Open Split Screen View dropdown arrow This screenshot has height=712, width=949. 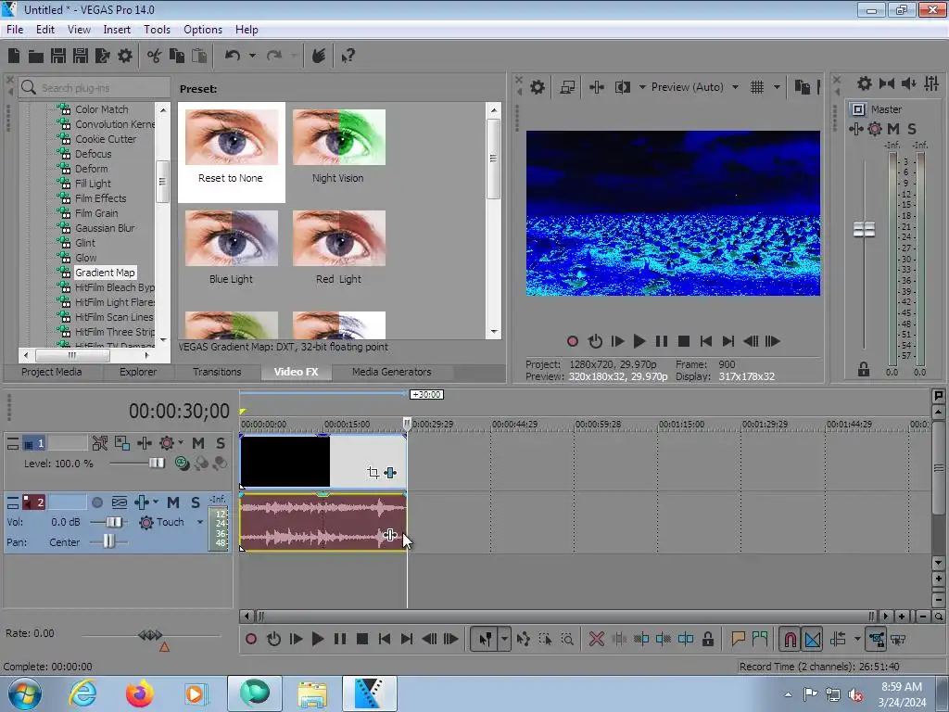pos(642,87)
